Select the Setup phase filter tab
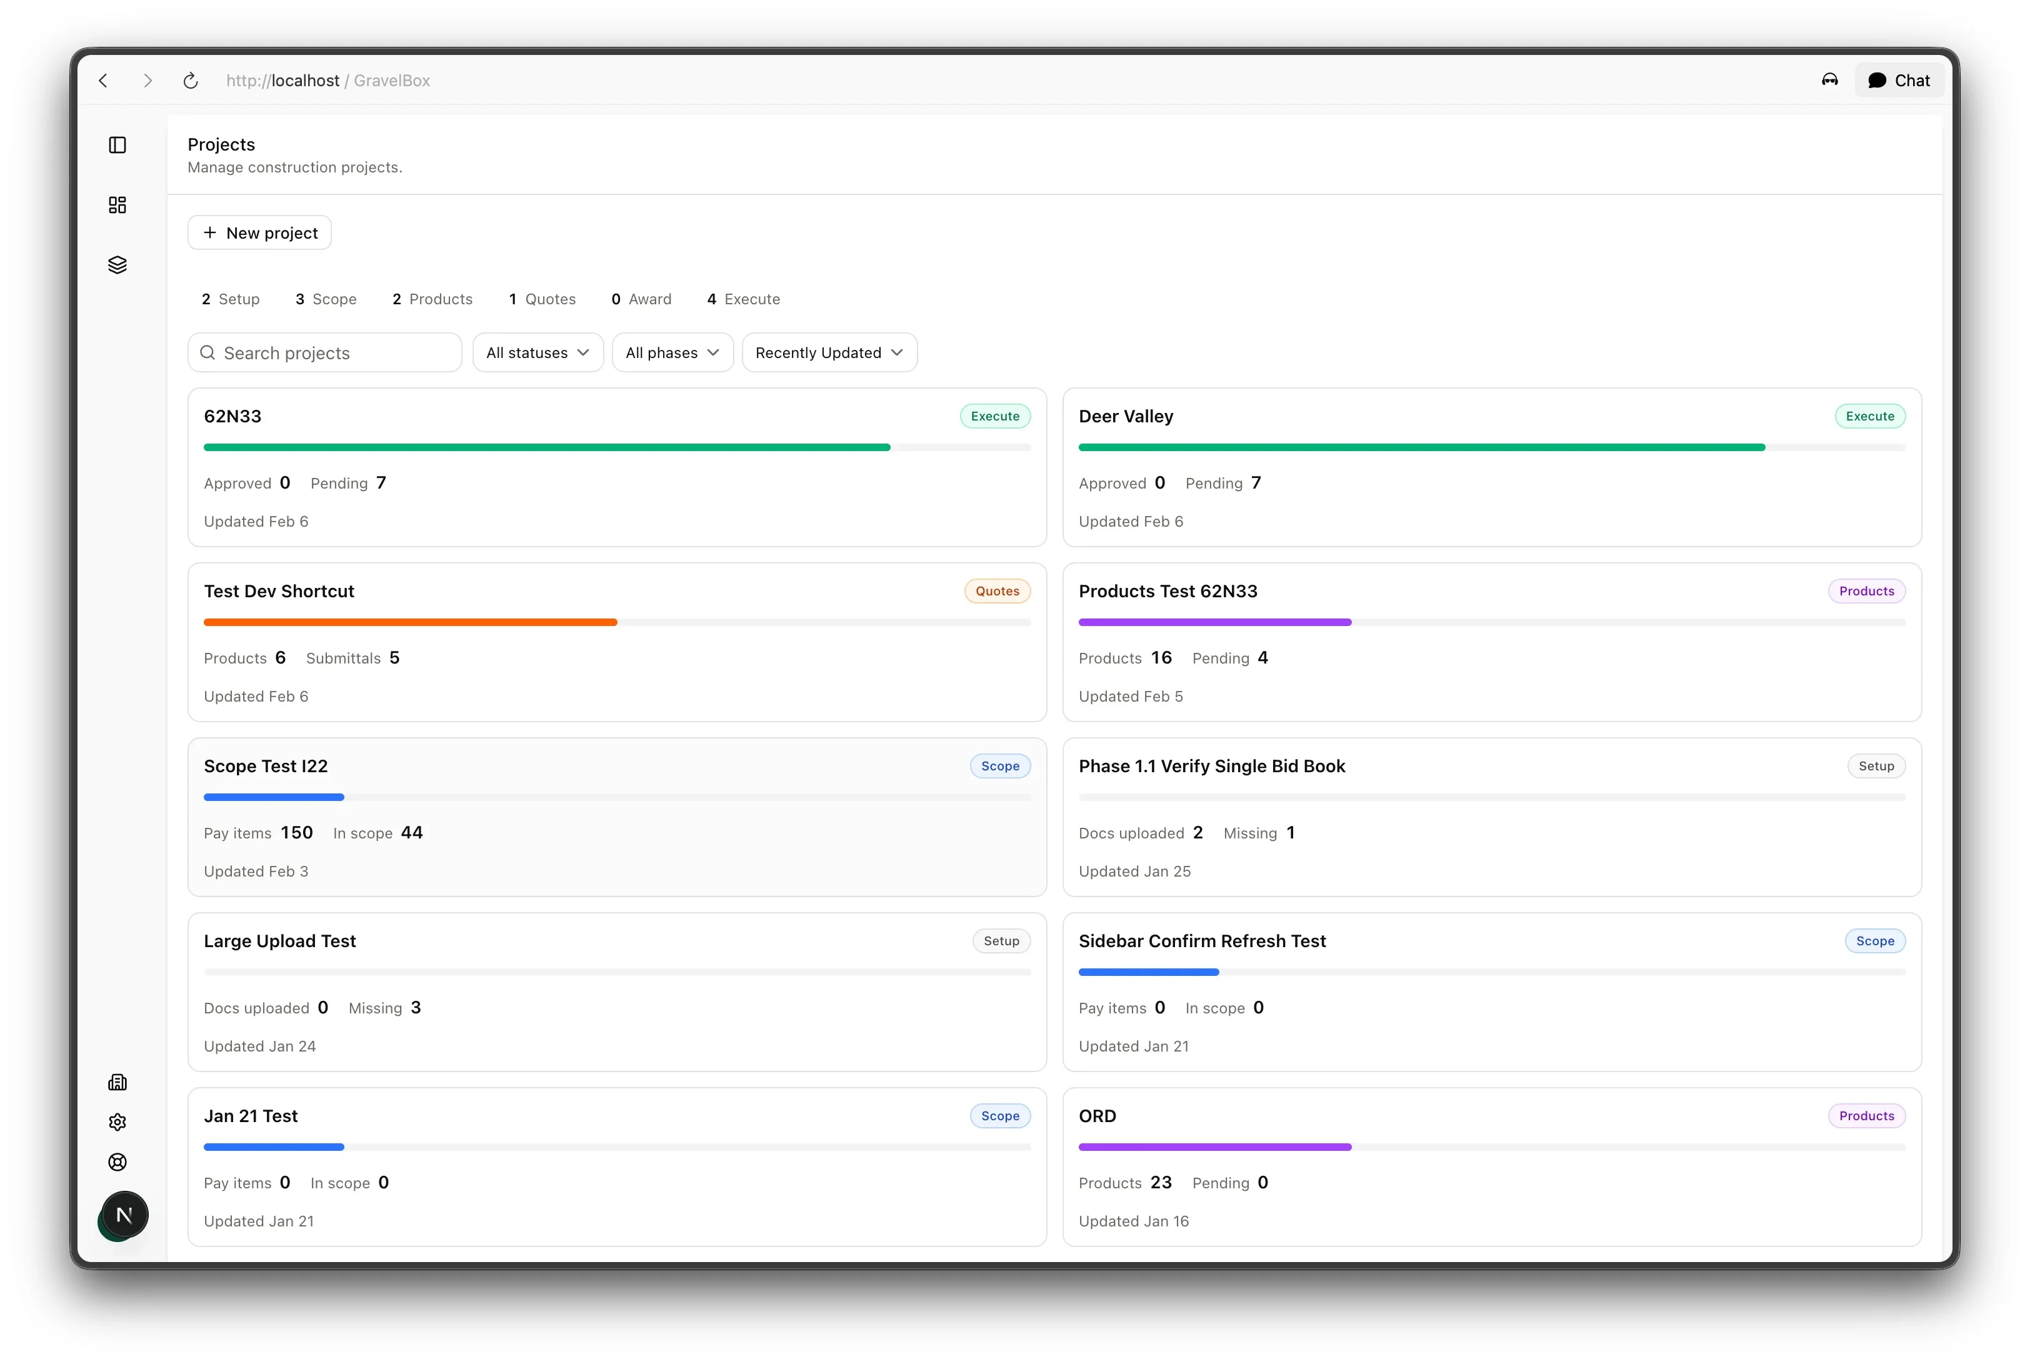This screenshot has width=2030, height=1362. click(230, 299)
